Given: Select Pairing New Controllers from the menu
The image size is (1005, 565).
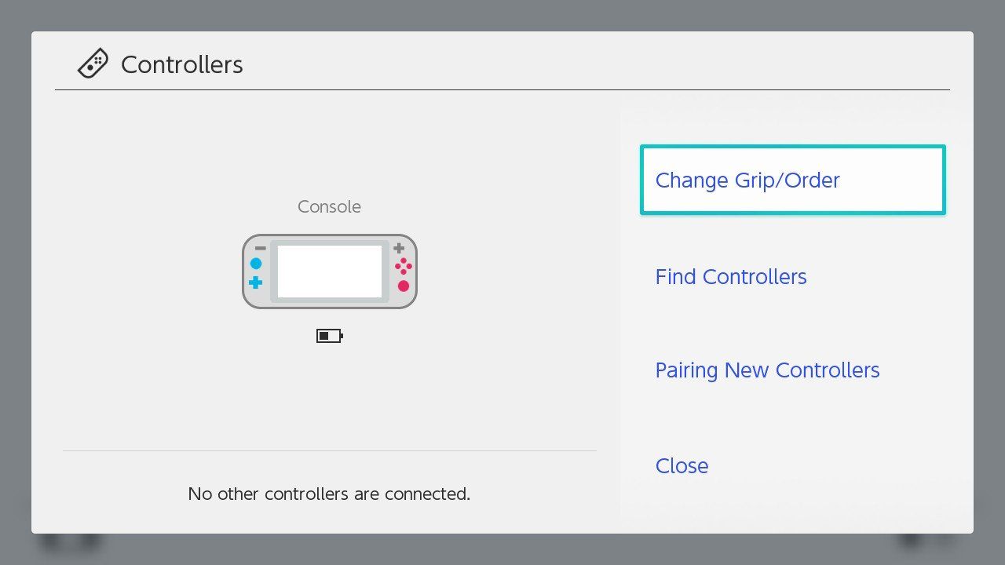Looking at the screenshot, I should point(767,370).
